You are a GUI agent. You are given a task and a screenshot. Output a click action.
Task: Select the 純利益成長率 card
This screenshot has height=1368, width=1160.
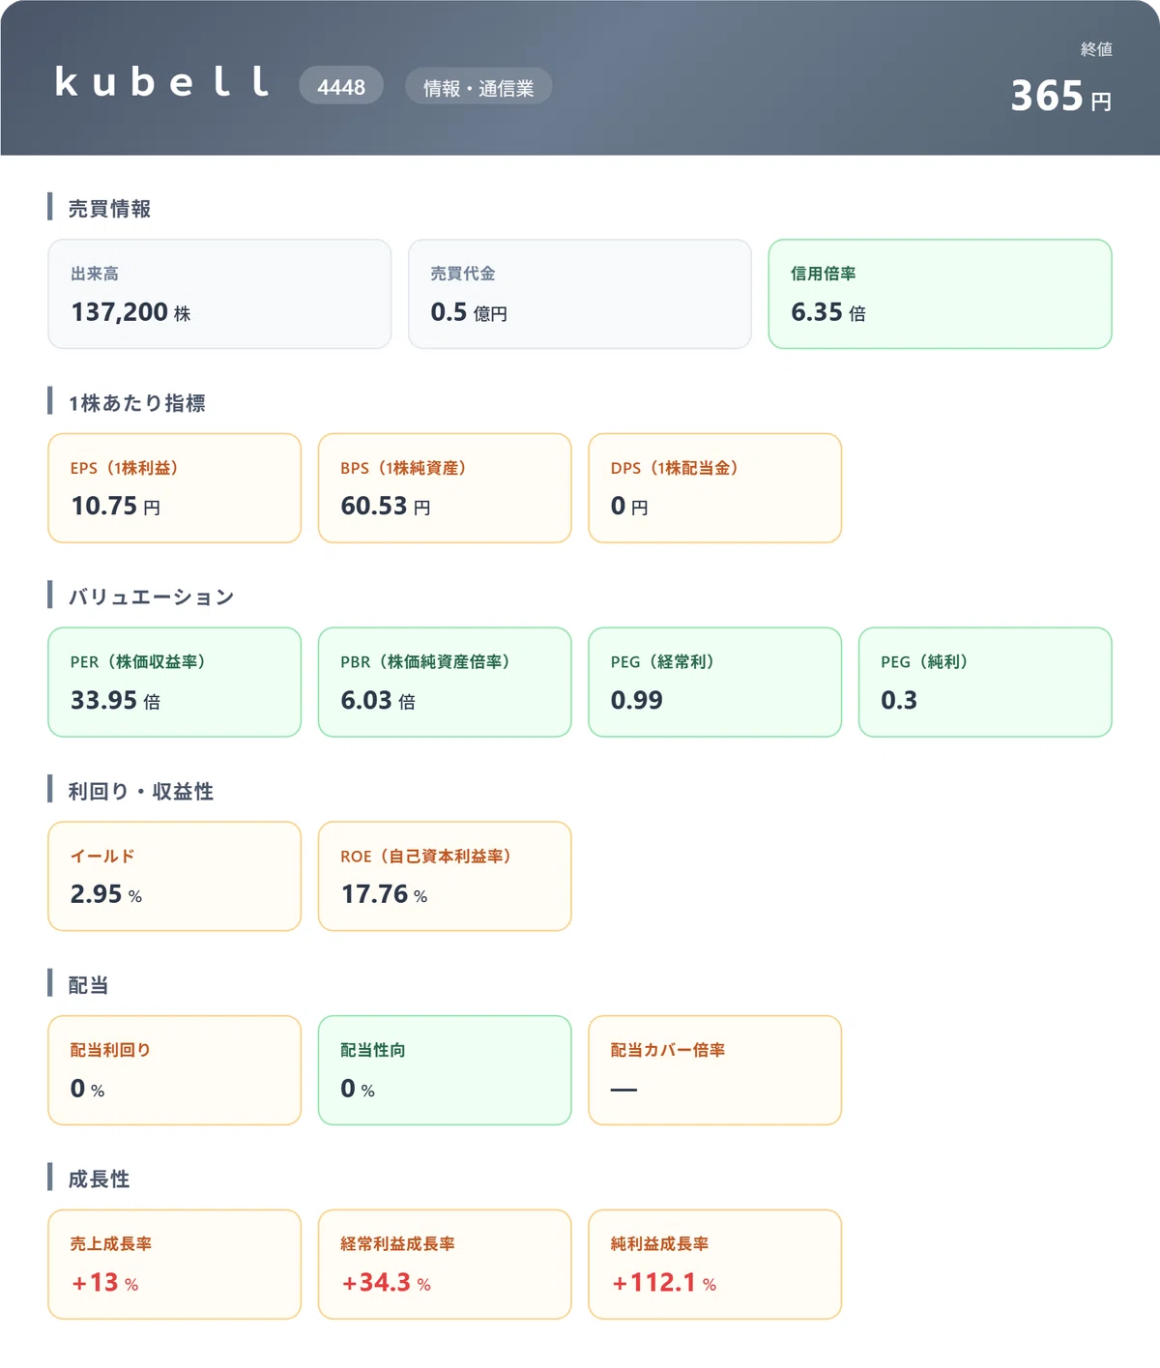[715, 1265]
